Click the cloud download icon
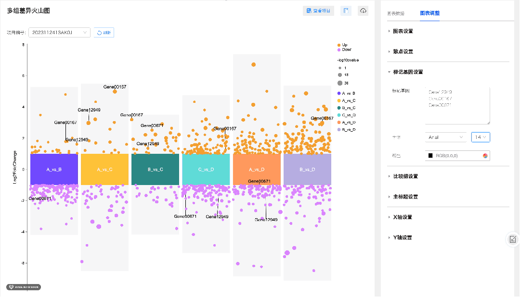This screenshot has height=297, width=520. click(x=363, y=11)
